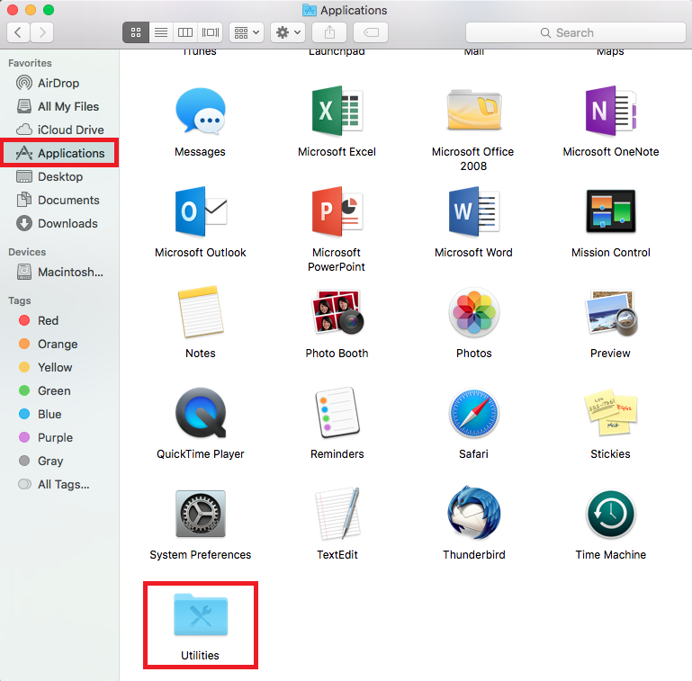The height and width of the screenshot is (681, 692).
Task: Switch to Cover Flow view
Action: coord(211,32)
